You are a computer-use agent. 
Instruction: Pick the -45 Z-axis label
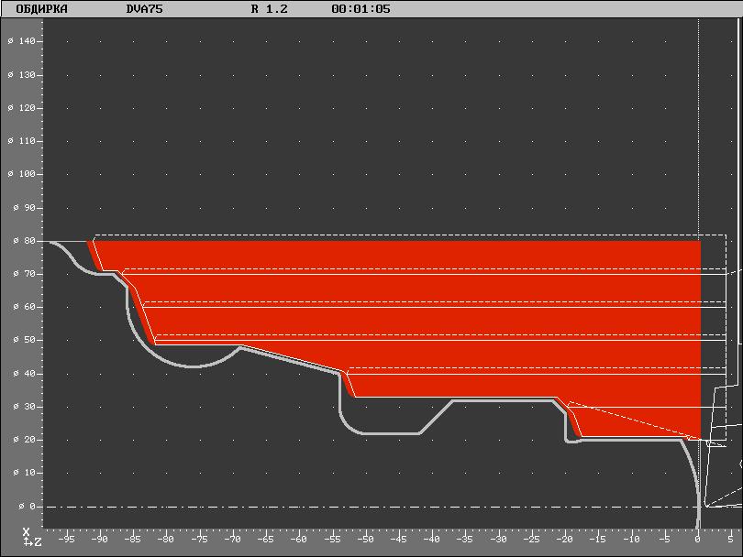tap(398, 539)
